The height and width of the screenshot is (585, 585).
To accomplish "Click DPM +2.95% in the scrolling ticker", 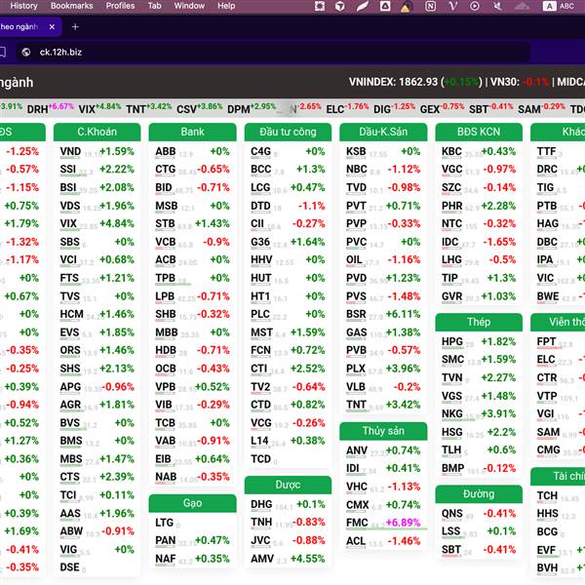I will click(x=252, y=108).
